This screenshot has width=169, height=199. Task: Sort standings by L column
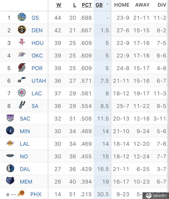click(x=75, y=5)
